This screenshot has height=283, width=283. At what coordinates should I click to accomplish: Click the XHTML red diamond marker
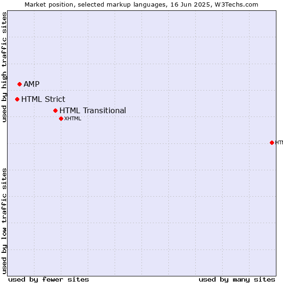click(x=61, y=118)
